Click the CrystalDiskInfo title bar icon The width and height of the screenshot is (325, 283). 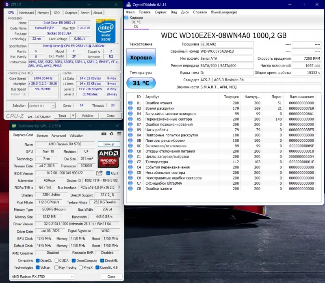129,4
